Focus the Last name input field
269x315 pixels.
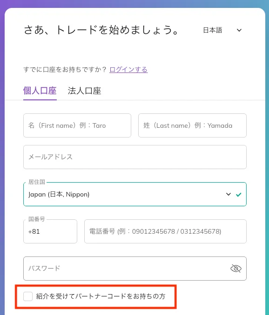(x=192, y=125)
